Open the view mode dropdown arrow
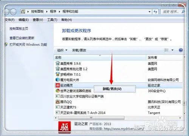 [x=172, y=50]
